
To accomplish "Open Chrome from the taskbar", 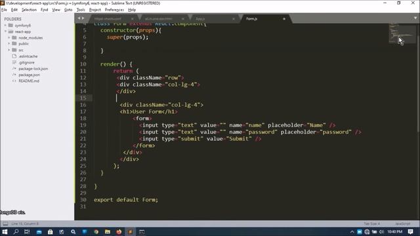I will pos(96,231).
